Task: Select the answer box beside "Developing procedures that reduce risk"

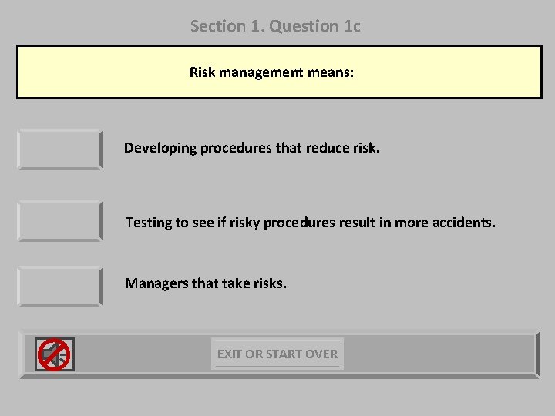Action: coord(60,149)
